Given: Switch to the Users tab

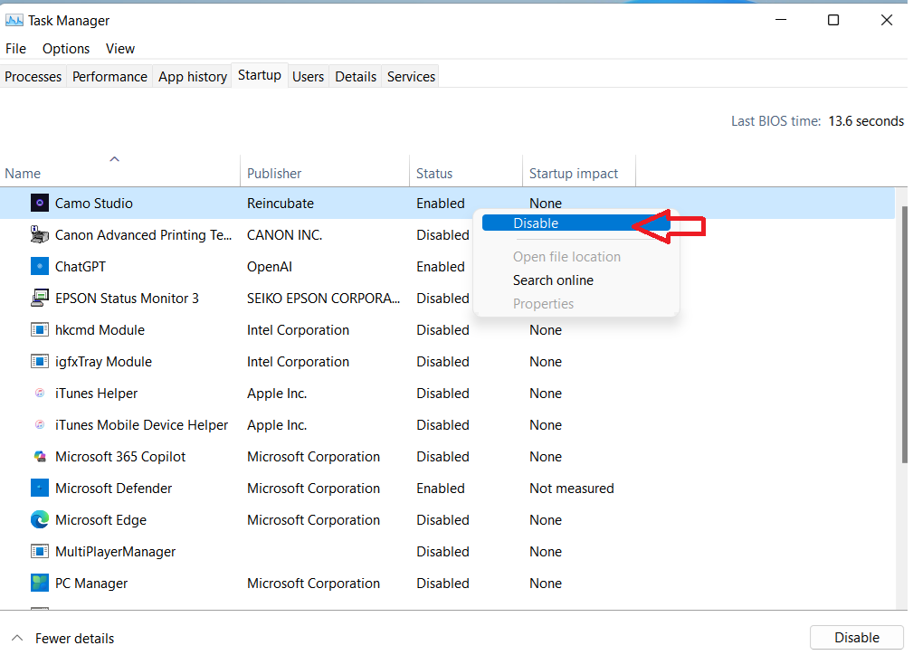Looking at the screenshot, I should pos(308,76).
